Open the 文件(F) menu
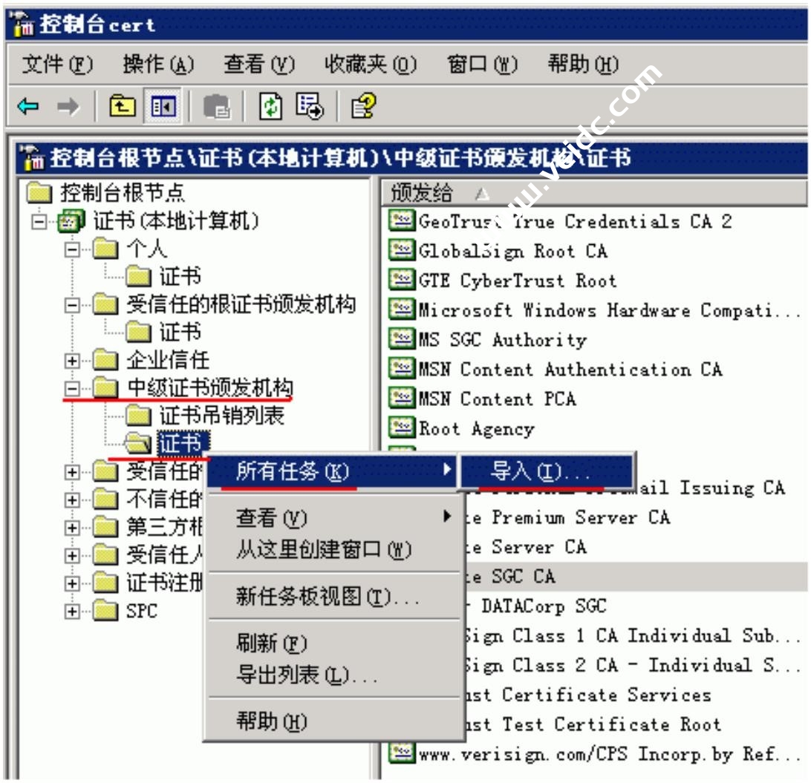 tap(57, 65)
